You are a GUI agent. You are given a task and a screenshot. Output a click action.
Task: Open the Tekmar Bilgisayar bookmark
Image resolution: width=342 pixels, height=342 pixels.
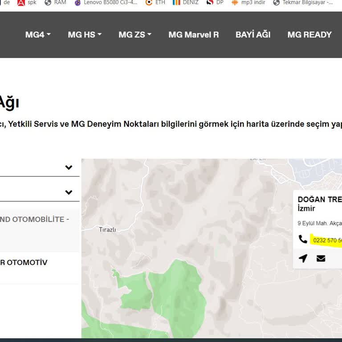coord(303,3)
